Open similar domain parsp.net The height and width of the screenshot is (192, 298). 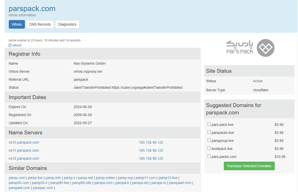point(86,178)
